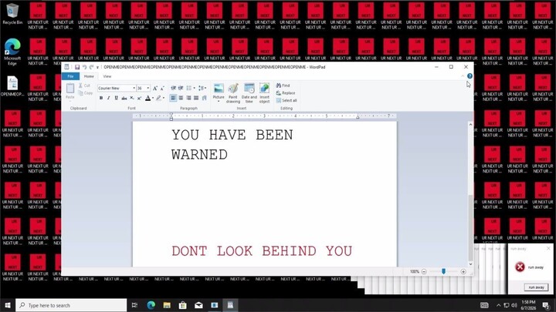Open the notification center icon
This screenshot has height=312, width=556.
pos(546,306)
